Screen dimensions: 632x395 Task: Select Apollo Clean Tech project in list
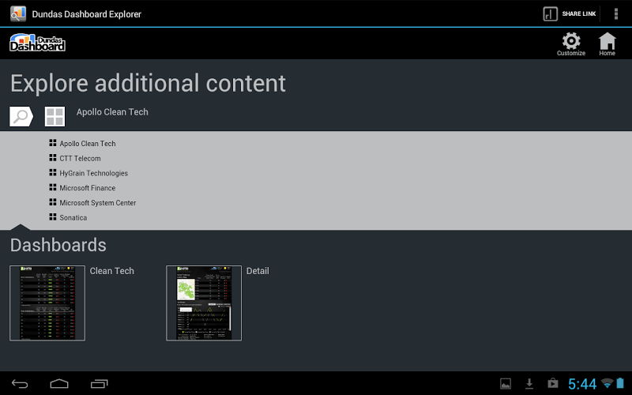point(88,144)
